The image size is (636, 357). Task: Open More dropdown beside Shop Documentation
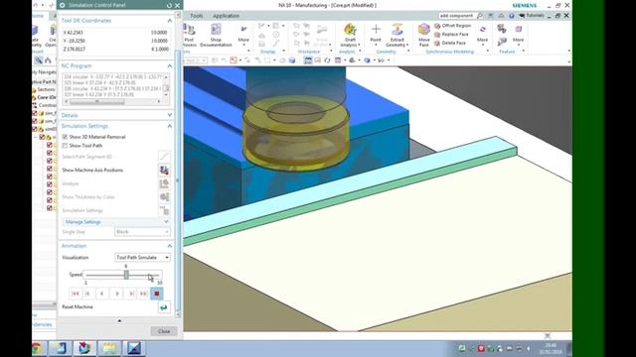[x=243, y=35]
